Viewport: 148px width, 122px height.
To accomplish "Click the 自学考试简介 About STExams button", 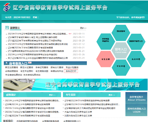I will [136, 98].
